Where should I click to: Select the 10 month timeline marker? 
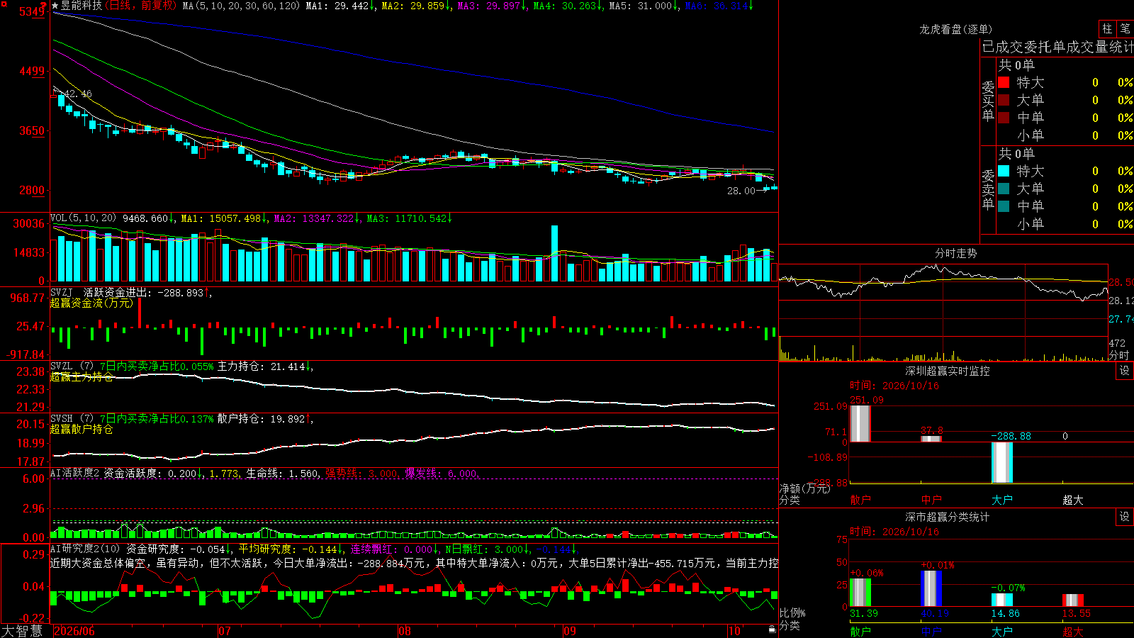point(734,631)
